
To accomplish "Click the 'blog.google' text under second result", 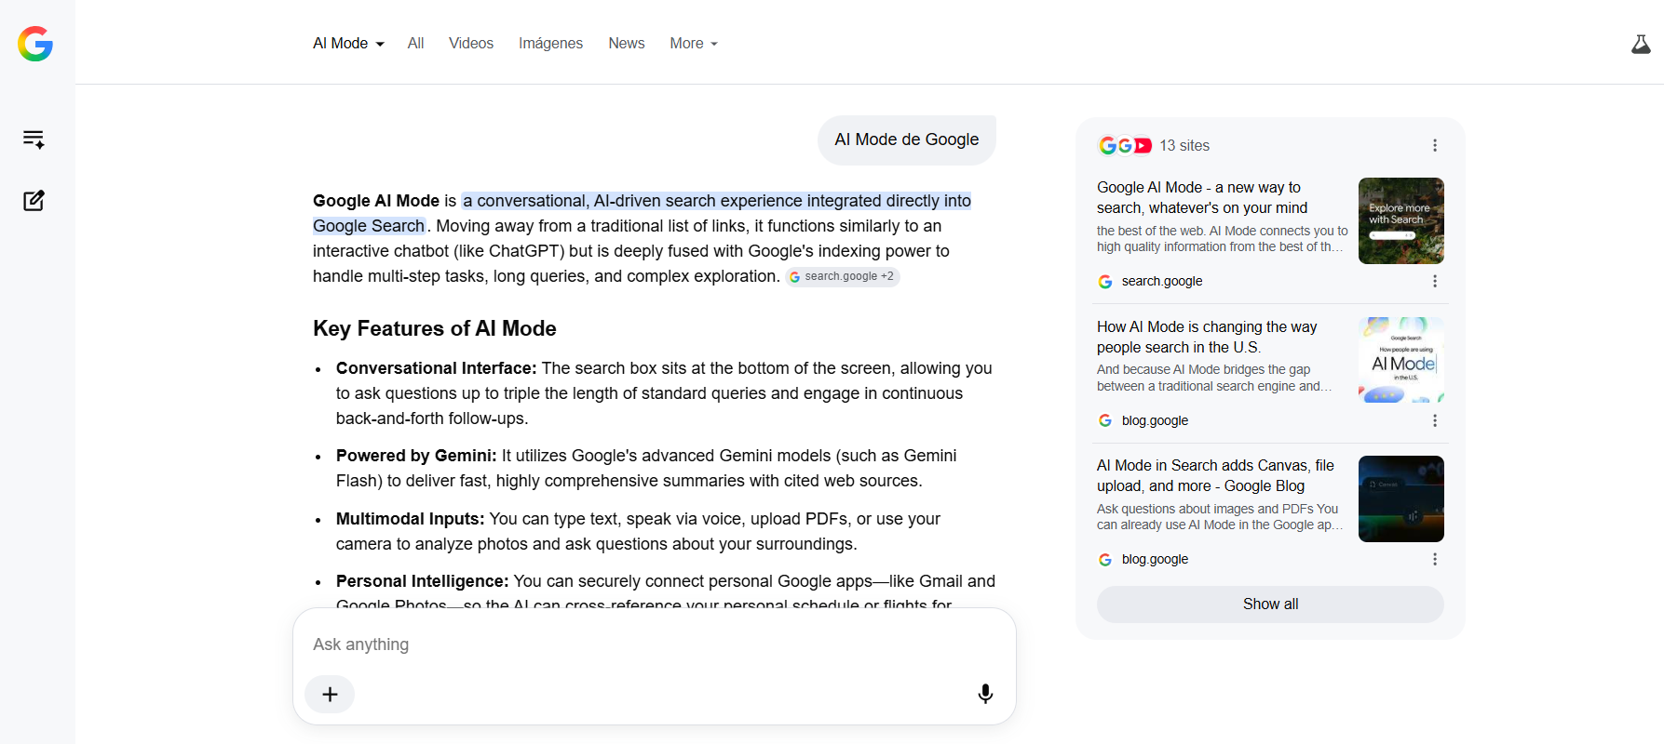I will click(1155, 420).
